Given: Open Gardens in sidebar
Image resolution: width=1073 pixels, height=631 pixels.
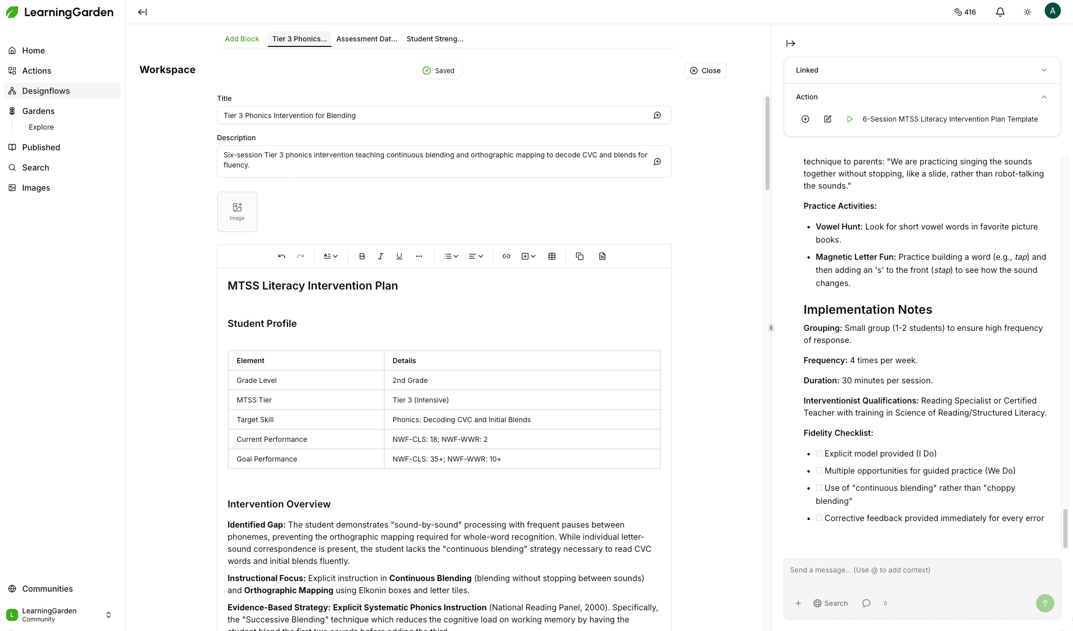Looking at the screenshot, I should (x=63, y=111).
